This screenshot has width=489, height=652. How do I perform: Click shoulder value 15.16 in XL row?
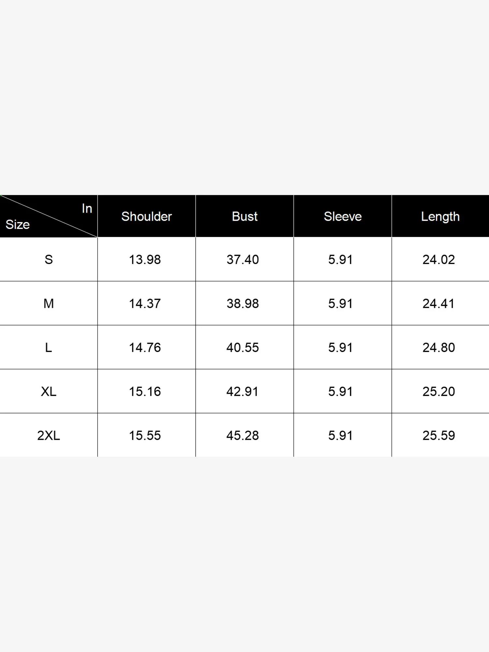click(x=145, y=392)
